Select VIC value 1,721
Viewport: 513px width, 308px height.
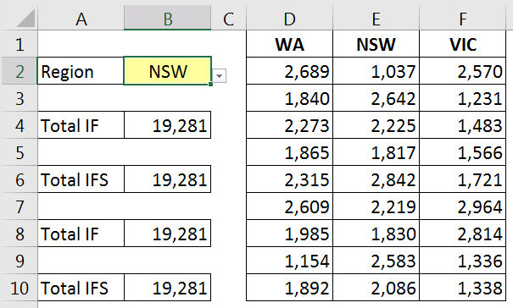463,179
